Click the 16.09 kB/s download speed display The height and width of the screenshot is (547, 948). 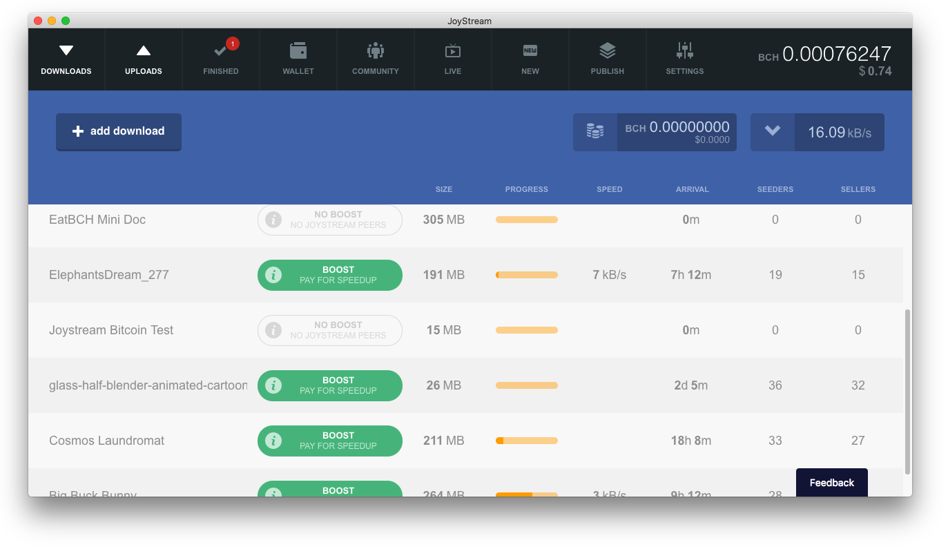tap(840, 132)
